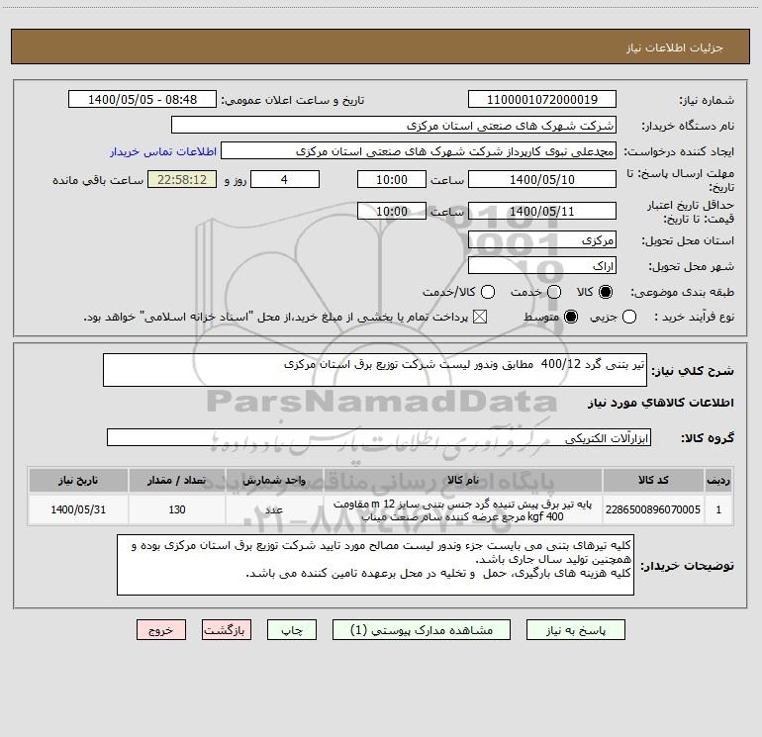Image resolution: width=762 pixels, height=737 pixels.
Task: Click the بازگشت back button
Action: pyautogui.click(x=227, y=630)
